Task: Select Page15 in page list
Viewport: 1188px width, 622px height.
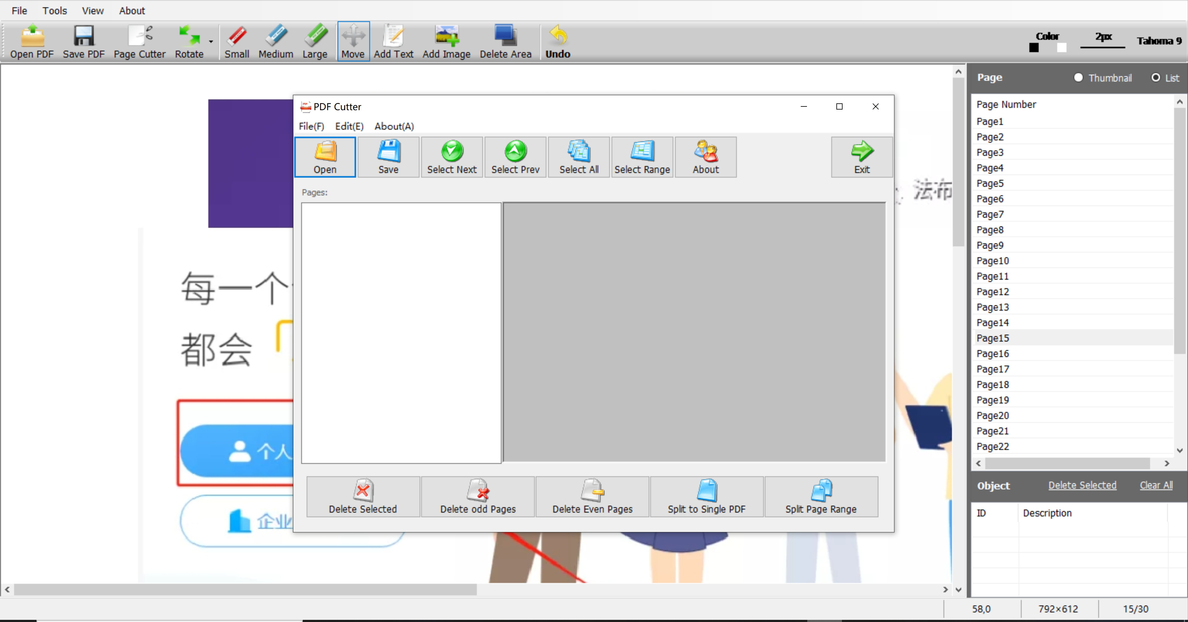Action: (x=1072, y=338)
